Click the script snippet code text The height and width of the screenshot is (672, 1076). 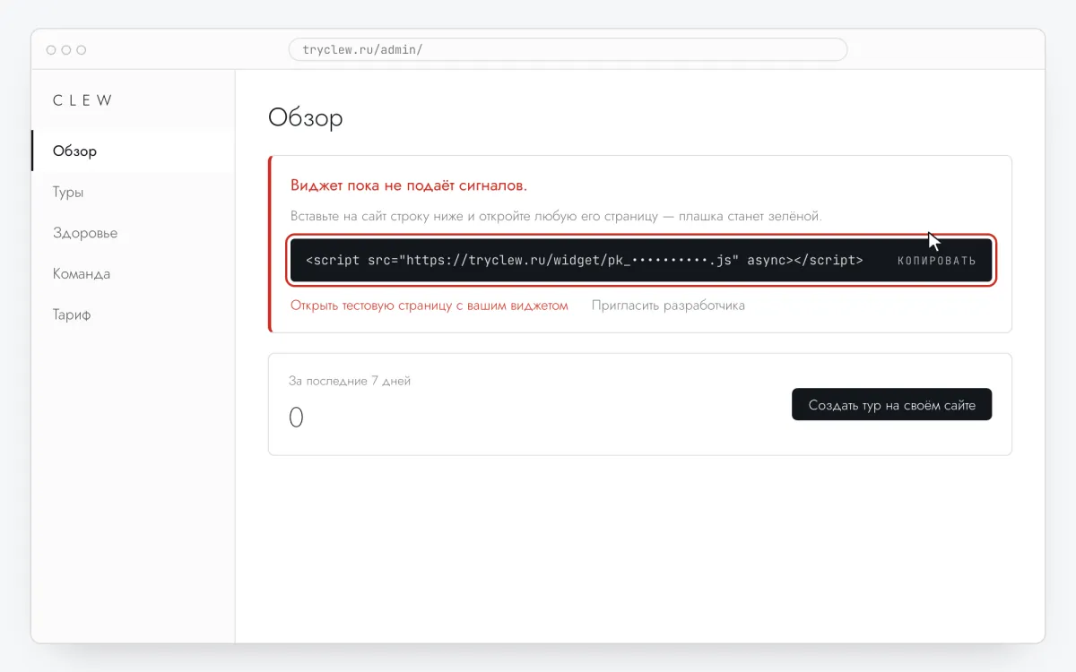584,261
